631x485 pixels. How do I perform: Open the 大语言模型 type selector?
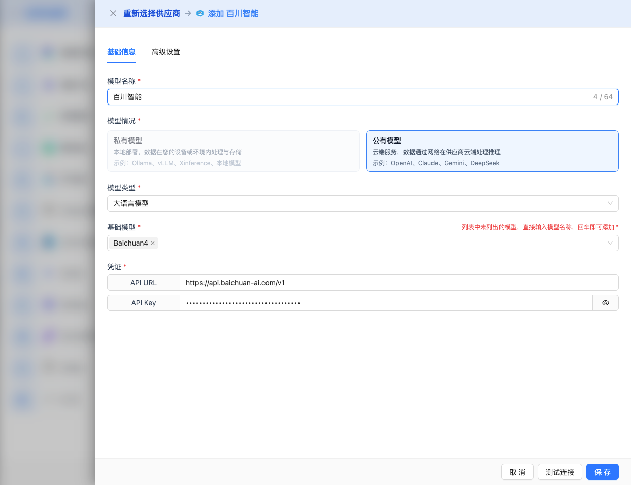coord(355,203)
